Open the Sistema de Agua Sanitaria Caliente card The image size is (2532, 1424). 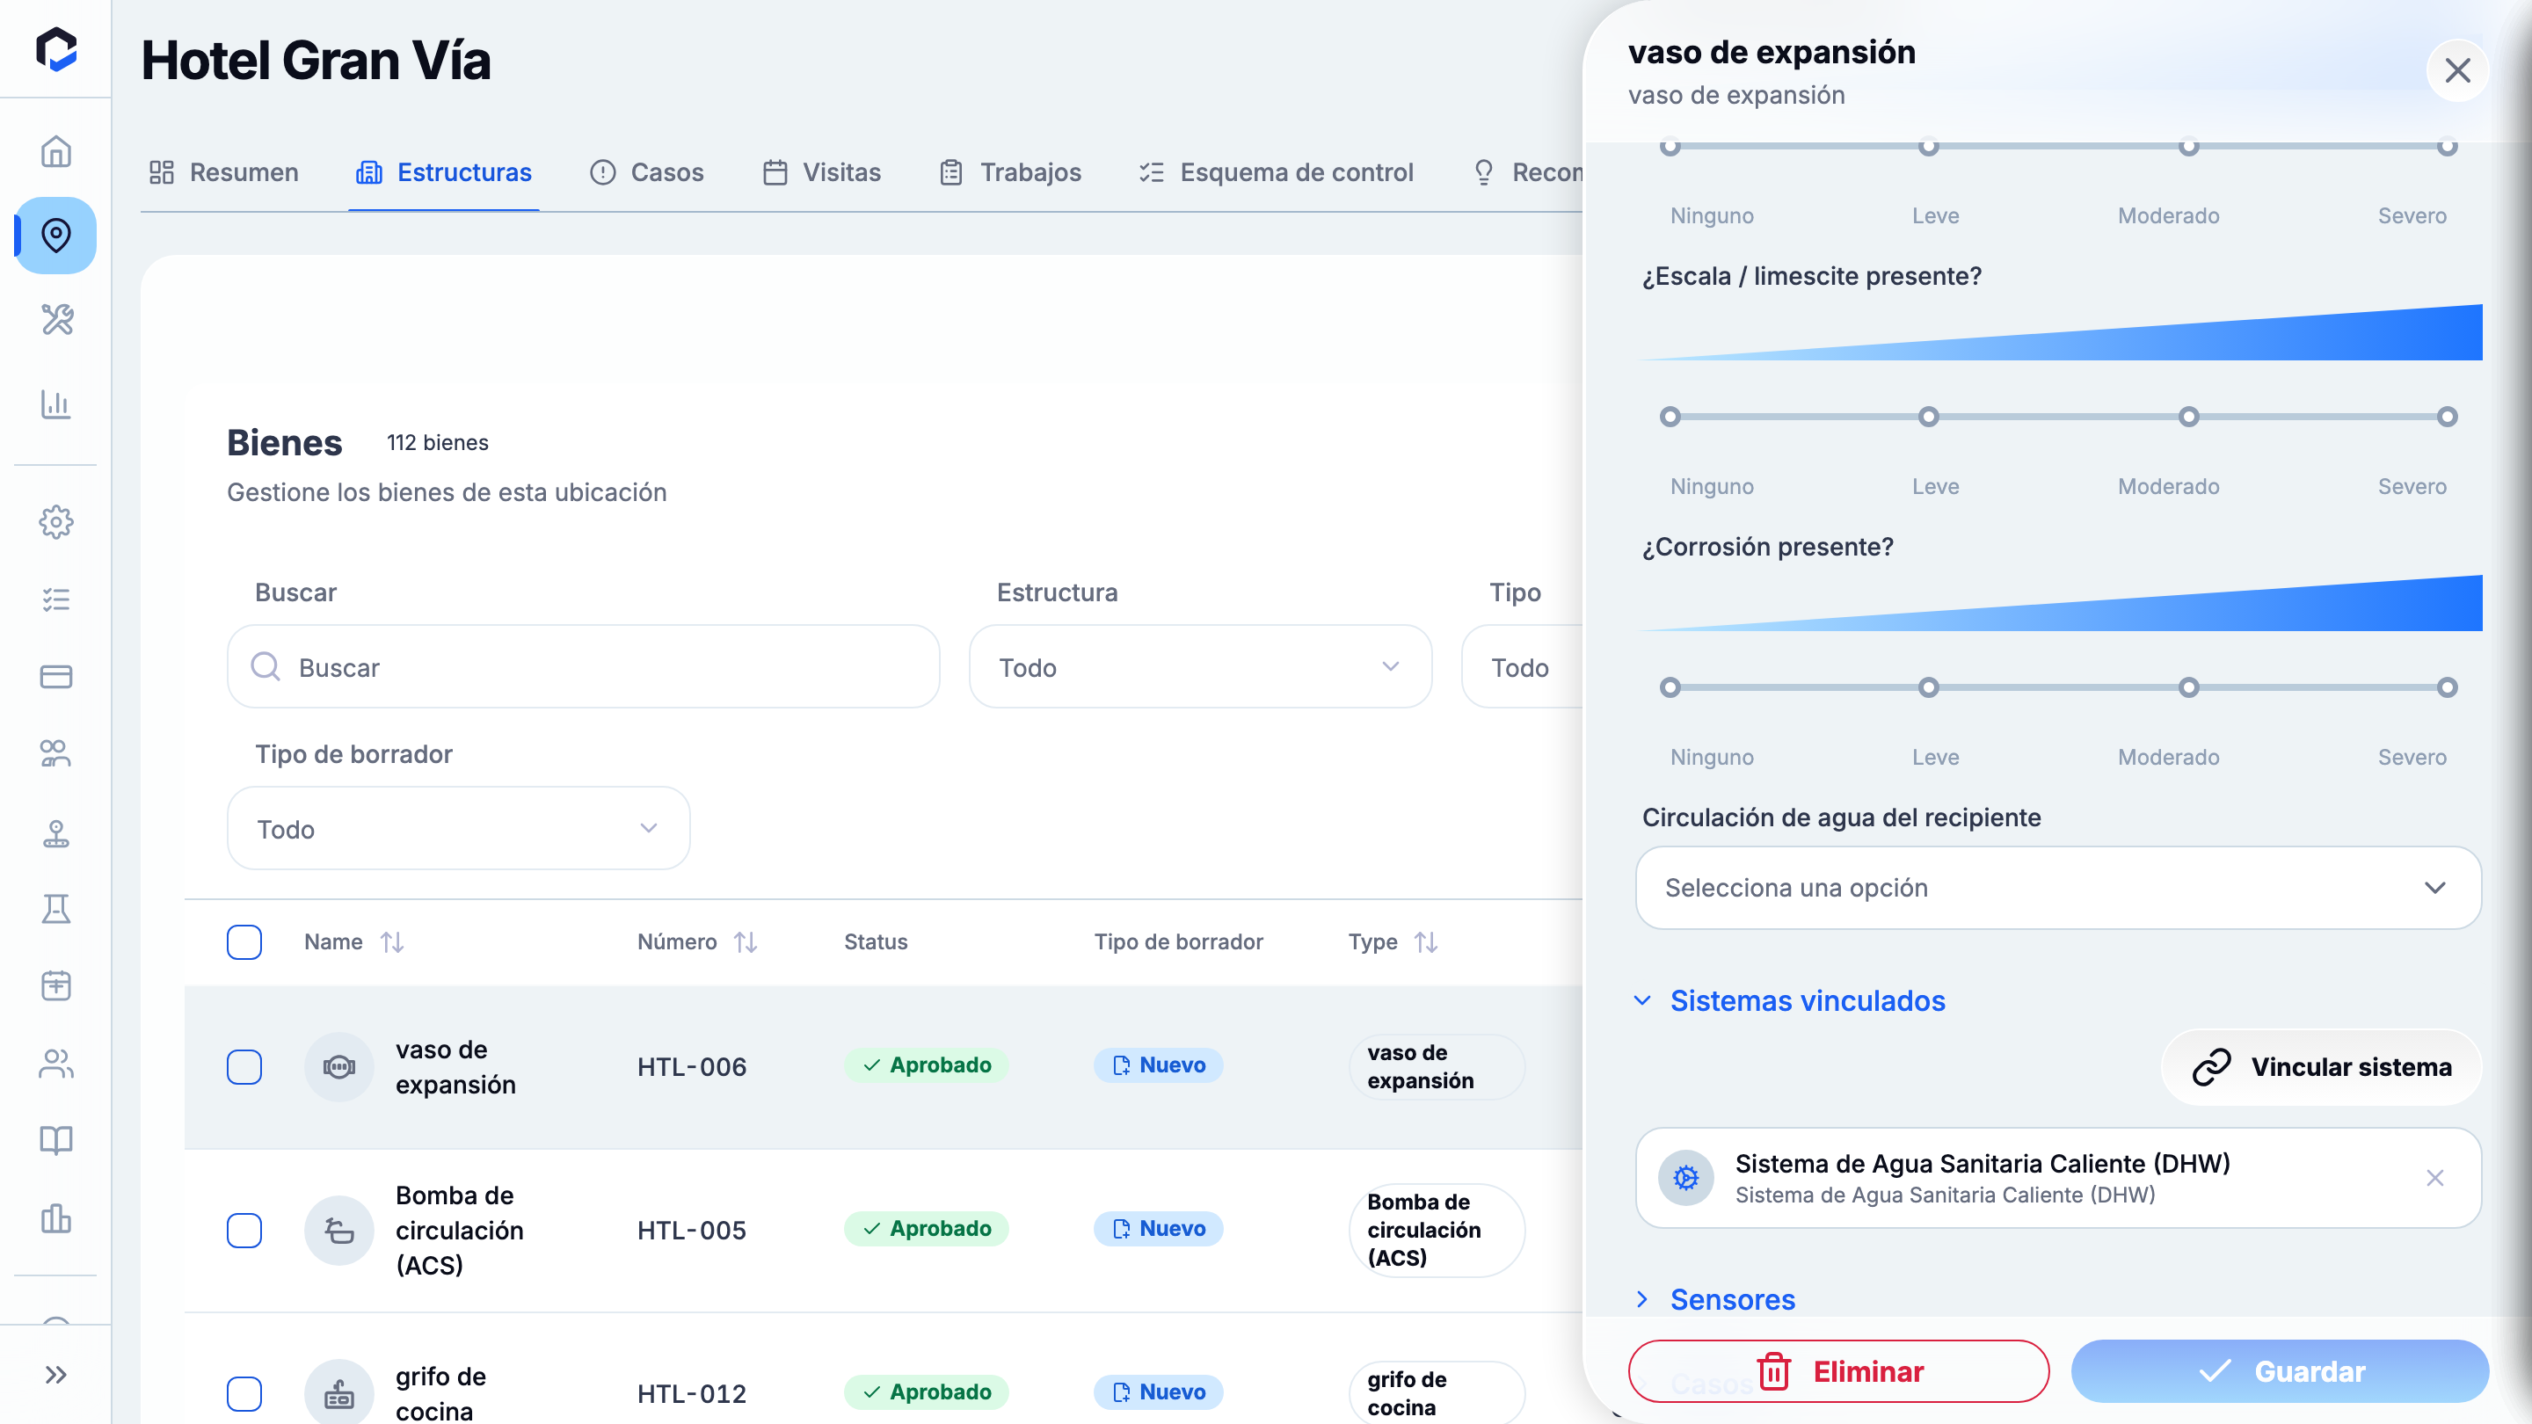coord(2058,1177)
